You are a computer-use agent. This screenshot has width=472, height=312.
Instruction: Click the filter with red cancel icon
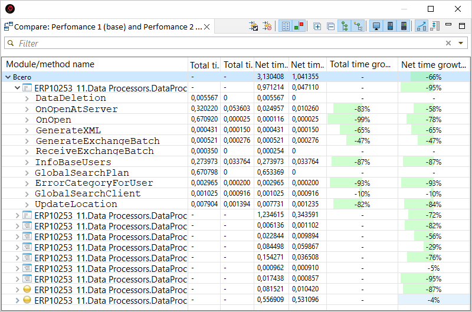[x=267, y=27]
